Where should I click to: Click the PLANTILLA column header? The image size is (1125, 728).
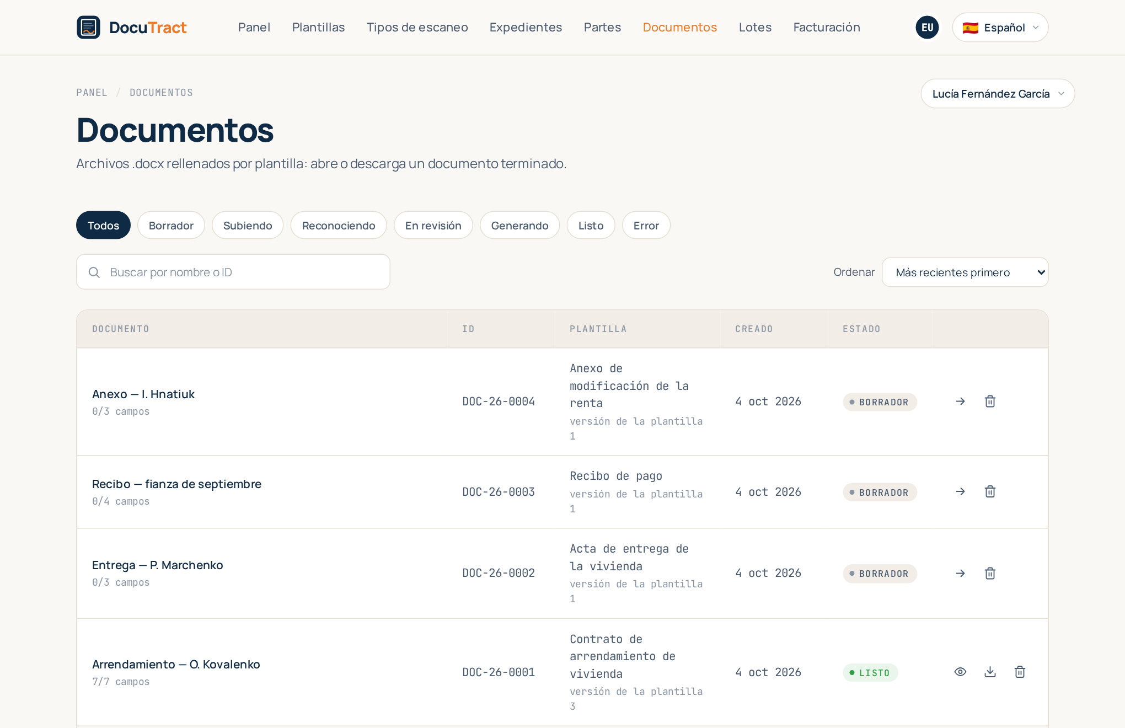(598, 329)
